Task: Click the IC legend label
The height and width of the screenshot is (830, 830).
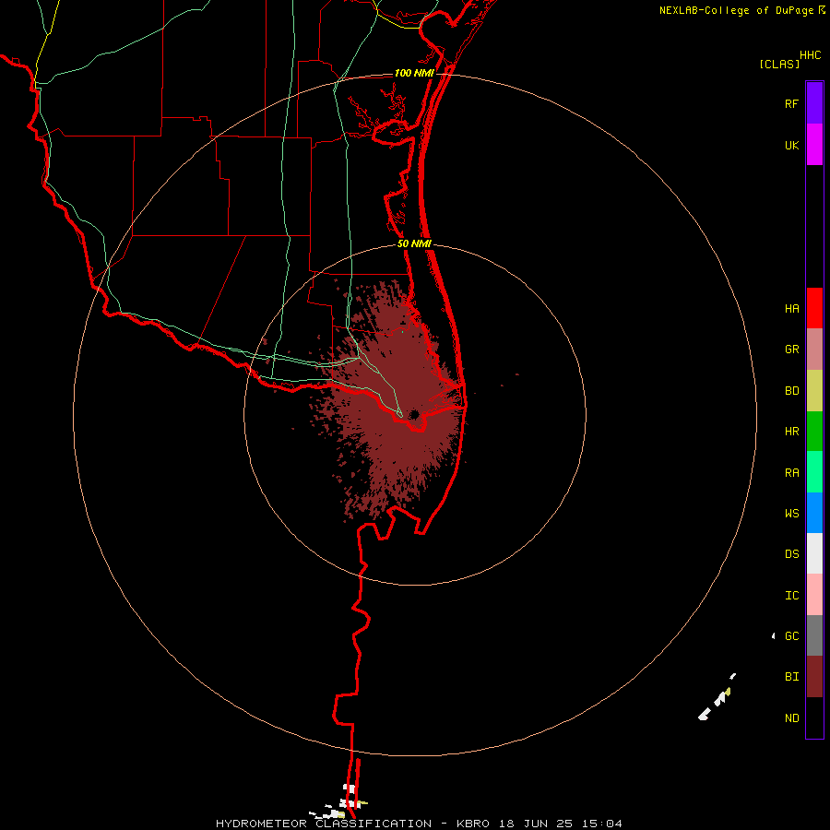Action: tap(791, 595)
